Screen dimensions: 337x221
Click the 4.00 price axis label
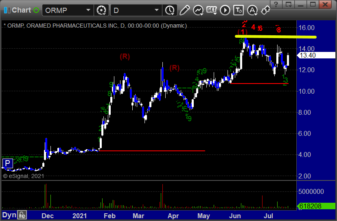305,154
